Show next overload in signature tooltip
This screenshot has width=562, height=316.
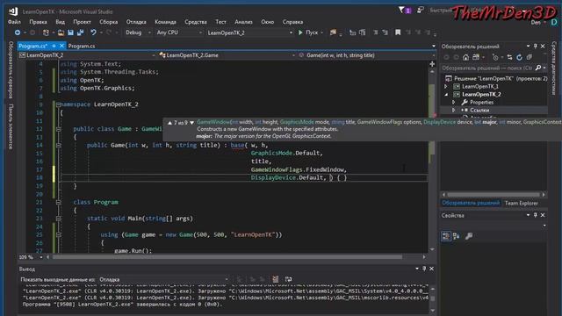point(192,123)
